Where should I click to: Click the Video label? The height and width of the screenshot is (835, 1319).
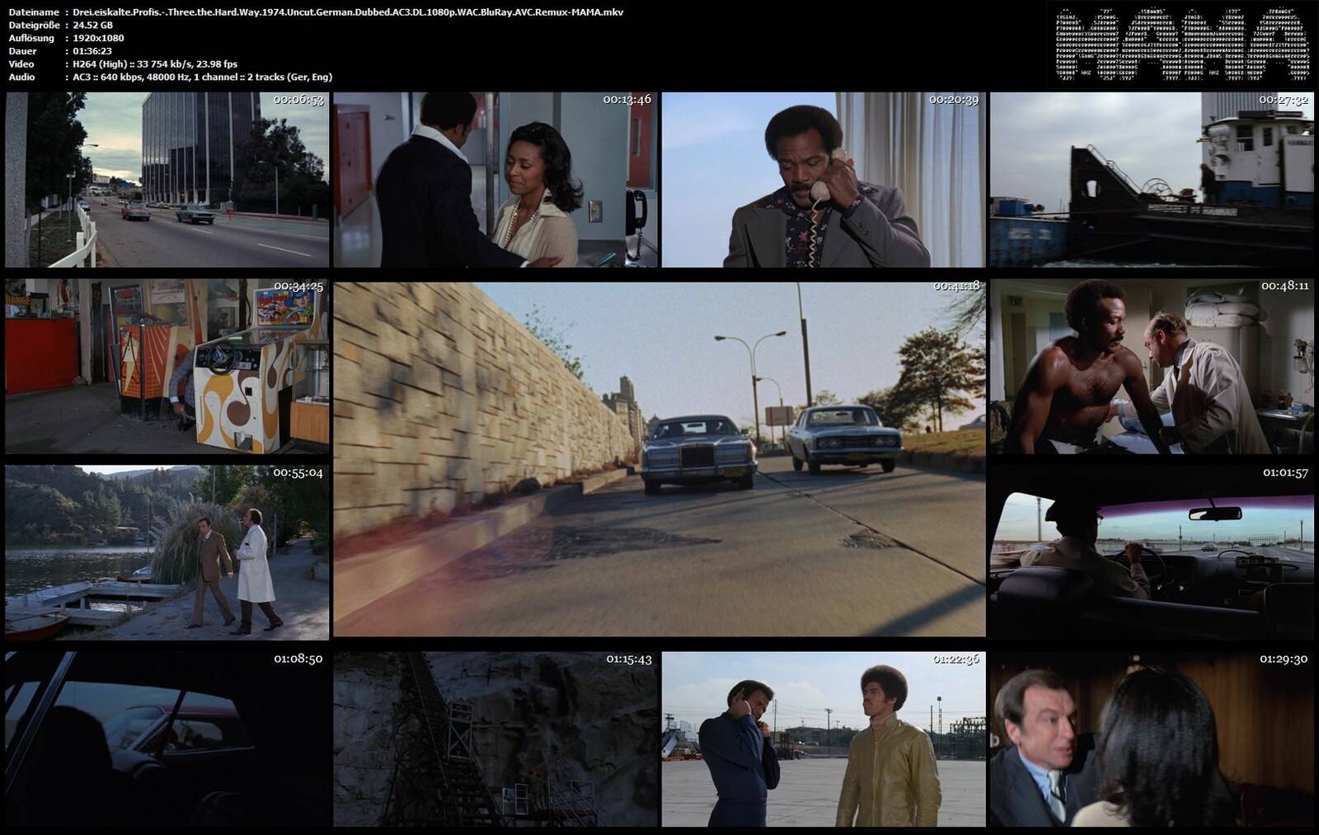pyautogui.click(x=21, y=63)
